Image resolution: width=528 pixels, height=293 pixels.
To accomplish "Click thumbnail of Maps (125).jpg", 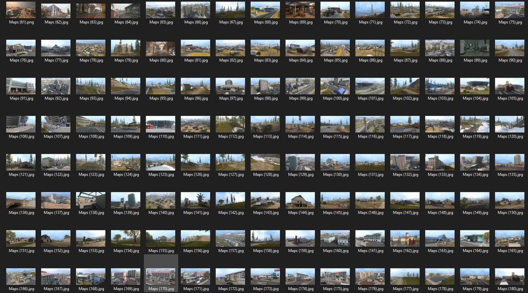I will pos(161,162).
